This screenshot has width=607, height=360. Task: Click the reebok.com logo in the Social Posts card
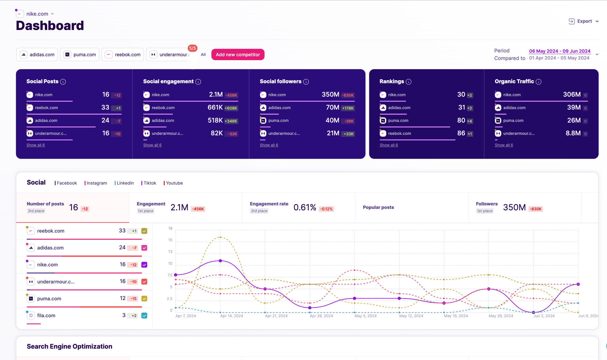pos(30,108)
